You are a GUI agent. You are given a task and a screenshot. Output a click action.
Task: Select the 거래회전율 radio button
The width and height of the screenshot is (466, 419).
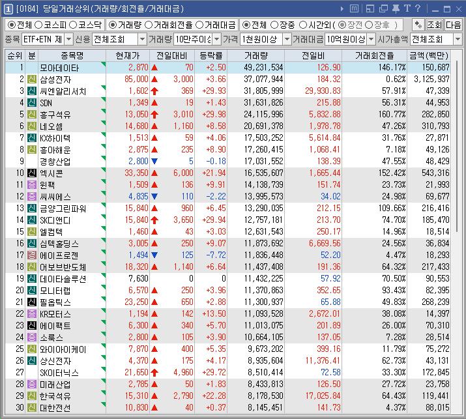click(x=149, y=25)
